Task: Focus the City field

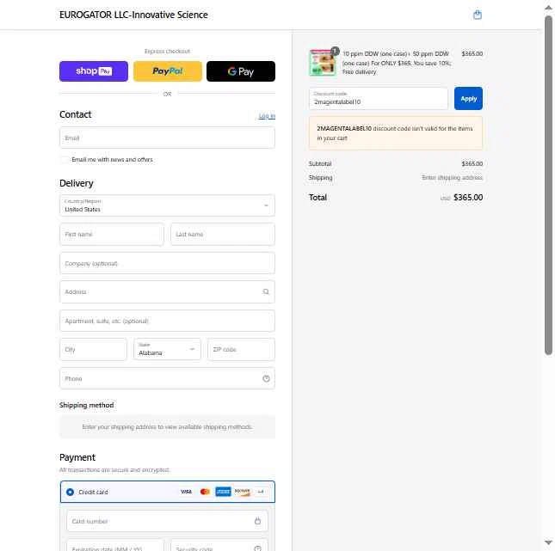Action: (93, 349)
